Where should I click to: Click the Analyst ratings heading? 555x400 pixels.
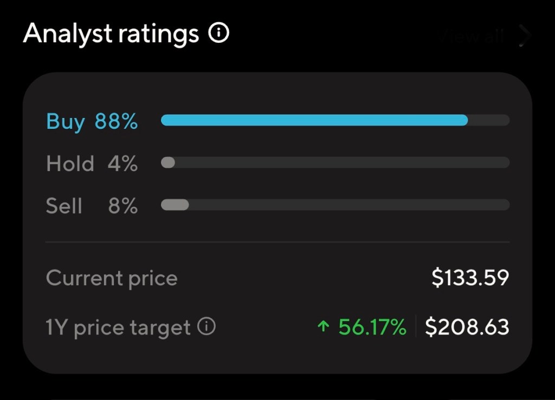click(111, 34)
